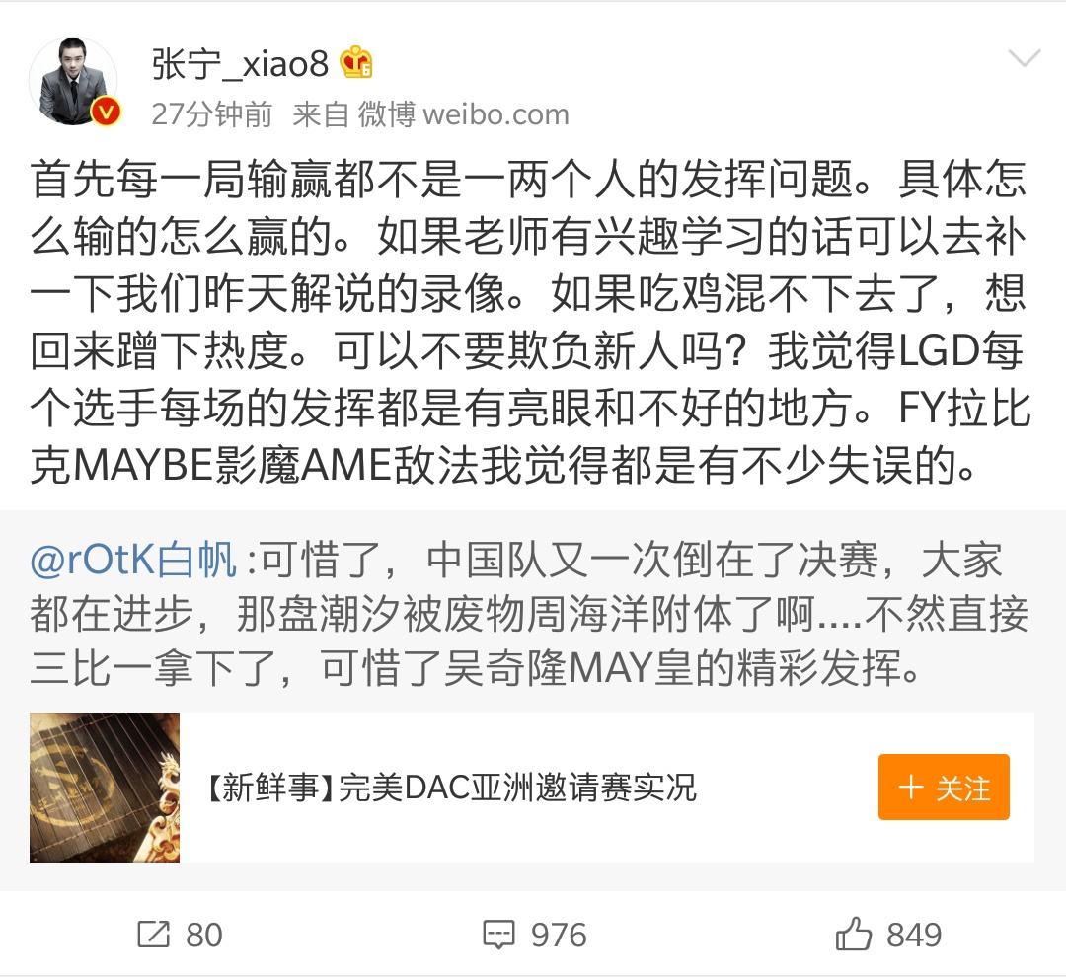Open the DAC topic thumbnail image
1066x977 pixels.
[x=105, y=788]
